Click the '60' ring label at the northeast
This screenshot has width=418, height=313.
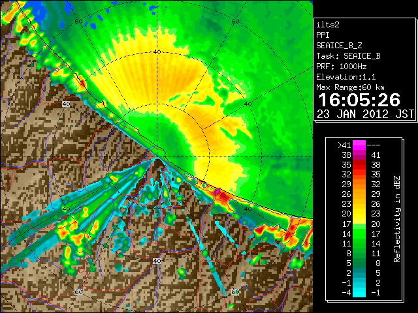235,22
